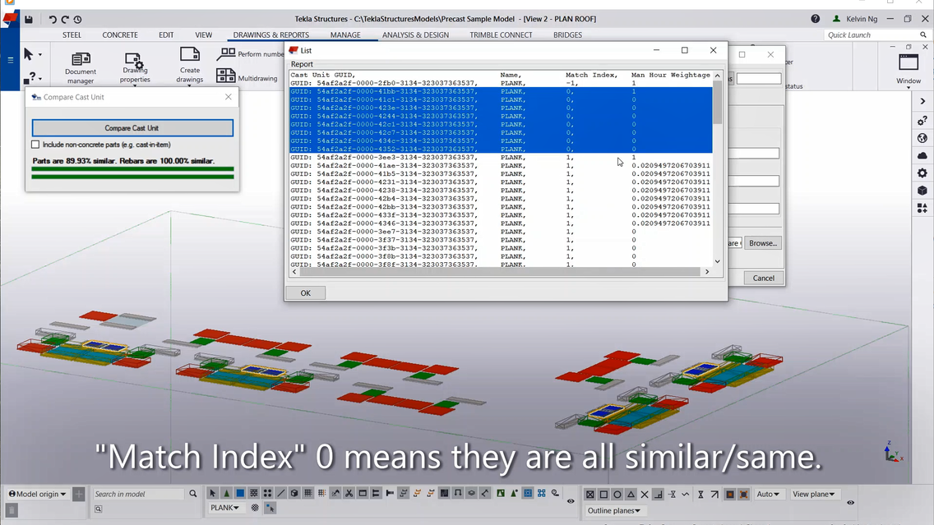This screenshot has width=934, height=525.
Task: Toggle snap to circle centers
Action: tap(617, 494)
